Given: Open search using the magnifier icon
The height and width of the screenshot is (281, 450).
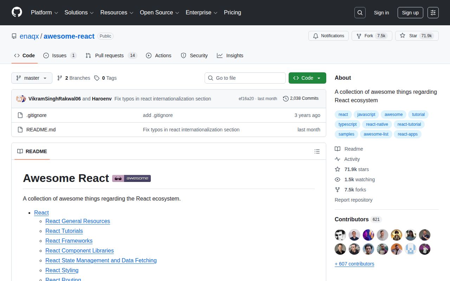Looking at the screenshot, I should (360, 13).
